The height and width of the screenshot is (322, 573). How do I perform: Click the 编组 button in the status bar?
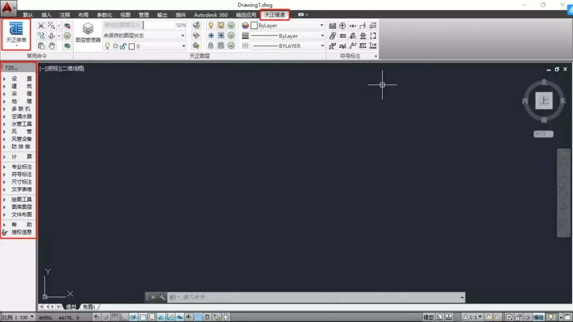coord(539,317)
